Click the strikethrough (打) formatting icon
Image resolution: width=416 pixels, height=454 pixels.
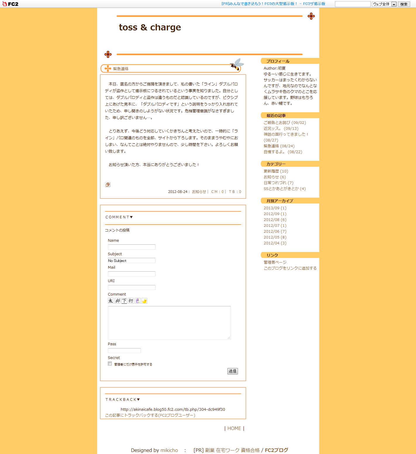tap(131, 301)
